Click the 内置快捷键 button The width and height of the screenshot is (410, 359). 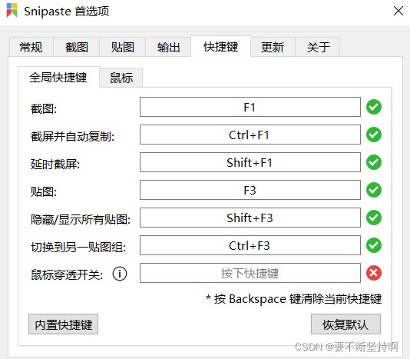63,324
